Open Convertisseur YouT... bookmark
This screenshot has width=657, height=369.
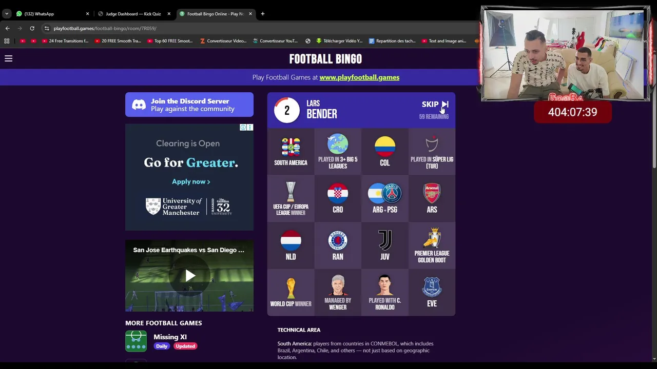pos(275,41)
